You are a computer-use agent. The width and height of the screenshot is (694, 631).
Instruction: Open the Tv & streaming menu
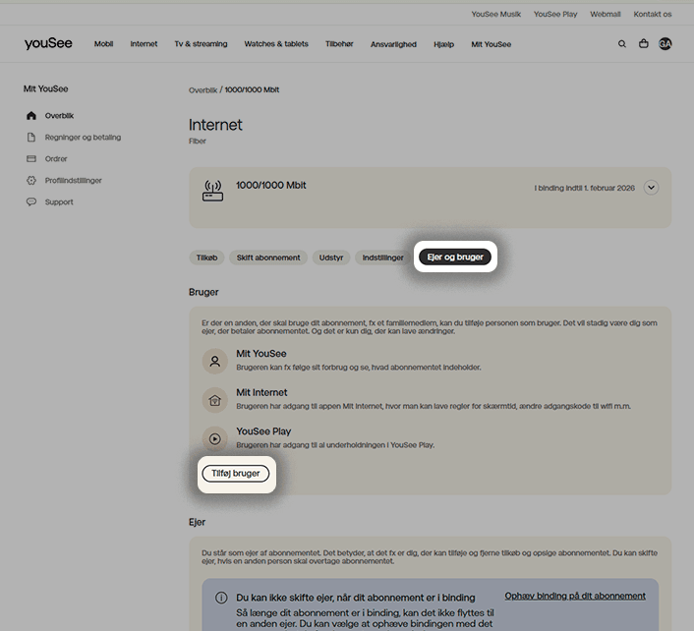point(201,44)
